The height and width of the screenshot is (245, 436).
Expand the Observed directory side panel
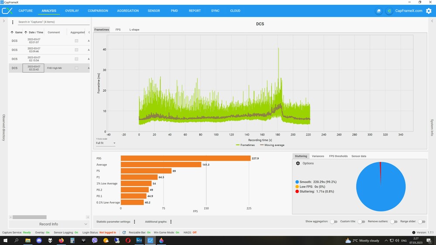coord(3,21)
